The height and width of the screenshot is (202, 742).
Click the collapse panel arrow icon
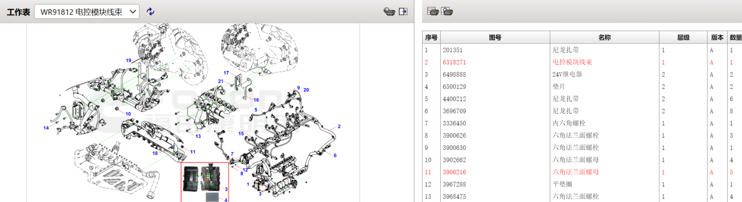403,11
